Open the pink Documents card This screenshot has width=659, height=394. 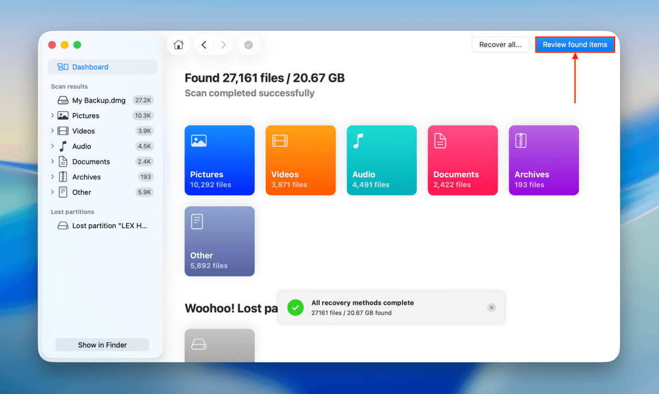pyautogui.click(x=463, y=160)
